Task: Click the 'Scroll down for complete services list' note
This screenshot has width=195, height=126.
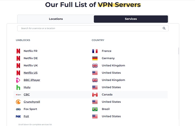Action: tap(35, 124)
